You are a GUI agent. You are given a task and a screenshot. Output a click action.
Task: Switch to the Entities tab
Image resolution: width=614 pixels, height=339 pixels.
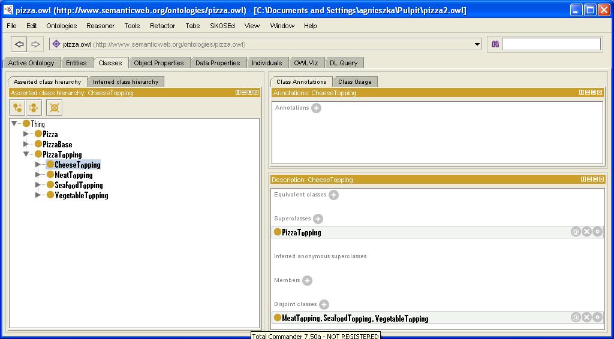point(76,63)
